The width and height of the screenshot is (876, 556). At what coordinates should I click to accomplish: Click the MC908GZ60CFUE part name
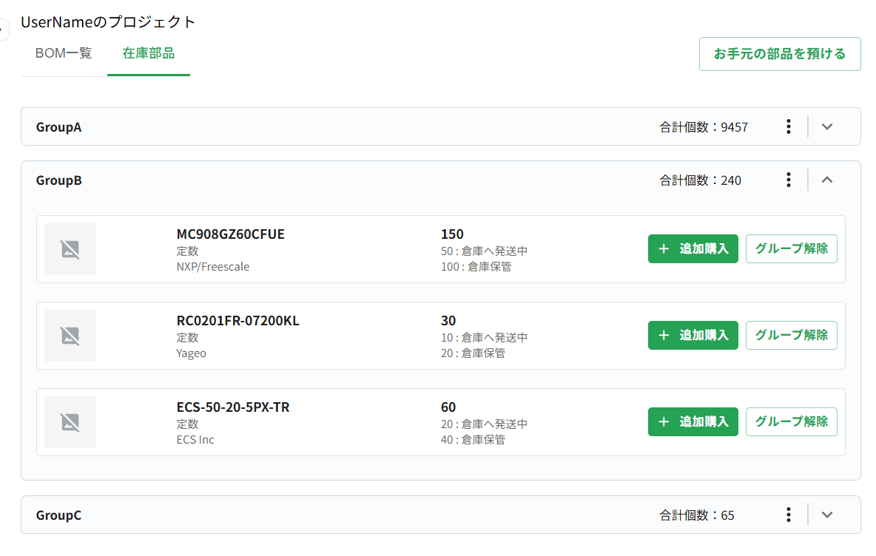230,234
